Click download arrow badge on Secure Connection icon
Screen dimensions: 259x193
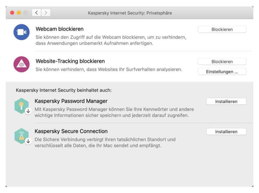(28, 141)
